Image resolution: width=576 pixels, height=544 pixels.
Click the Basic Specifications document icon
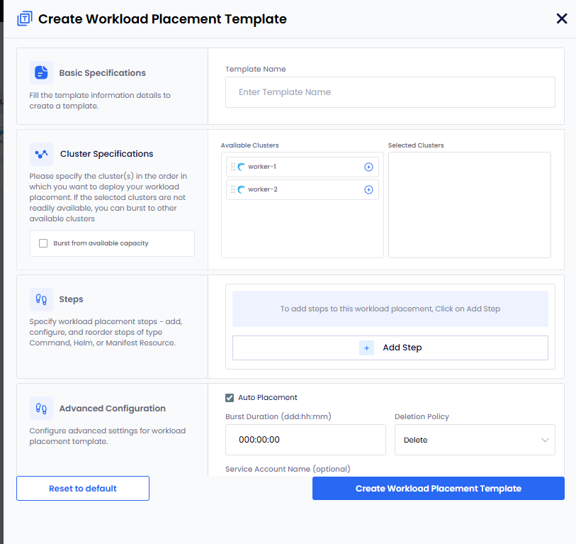(x=41, y=72)
